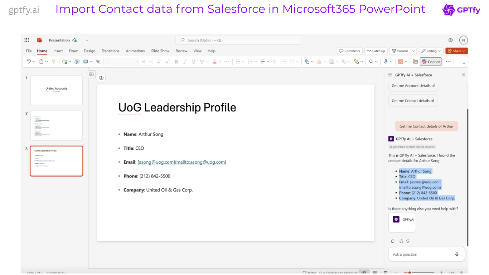Open the app launcher waffle icon
Image resolution: width=489 pixels, height=275 pixels.
point(27,40)
